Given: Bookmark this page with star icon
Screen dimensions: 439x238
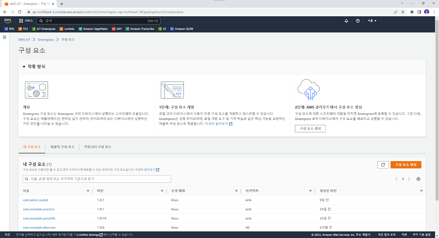Looking at the screenshot, I should click(x=403, y=12).
